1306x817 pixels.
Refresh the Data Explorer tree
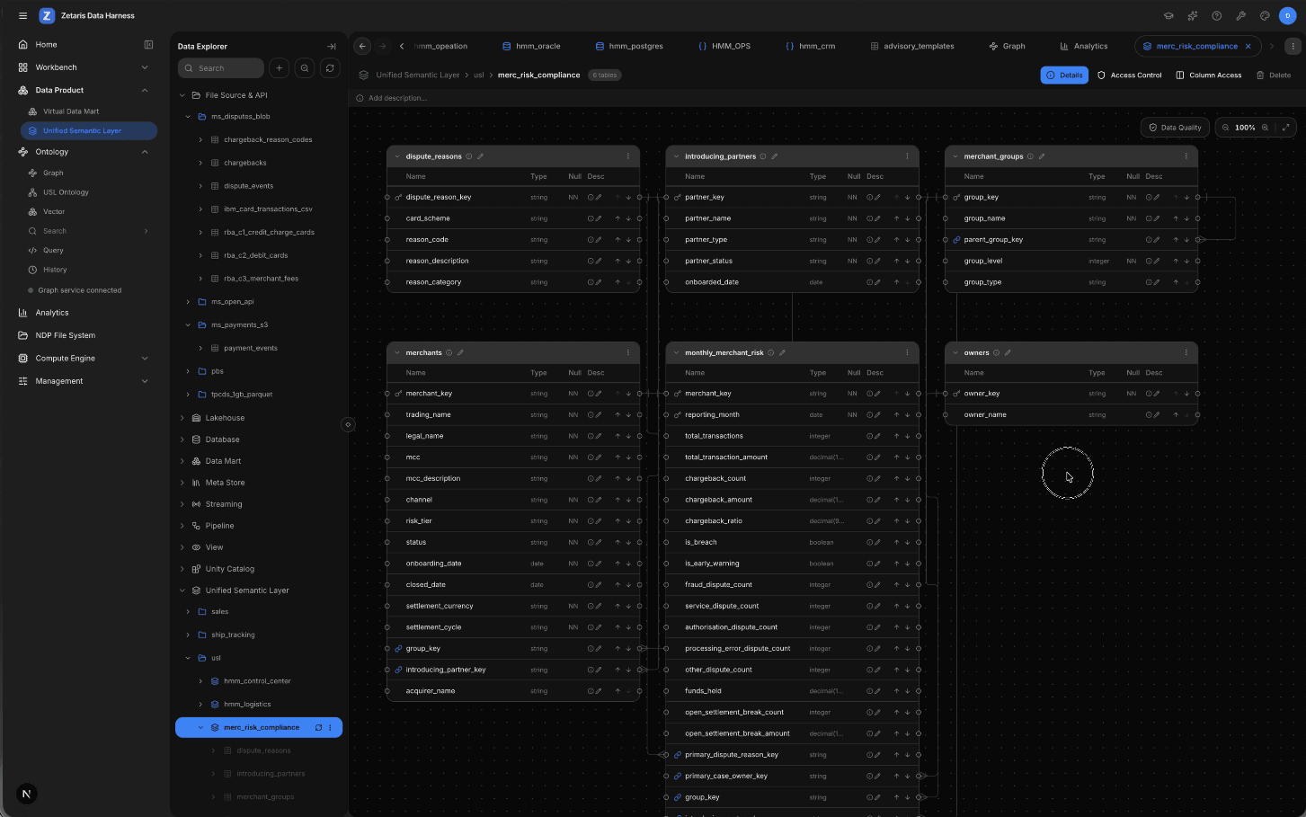tap(330, 68)
